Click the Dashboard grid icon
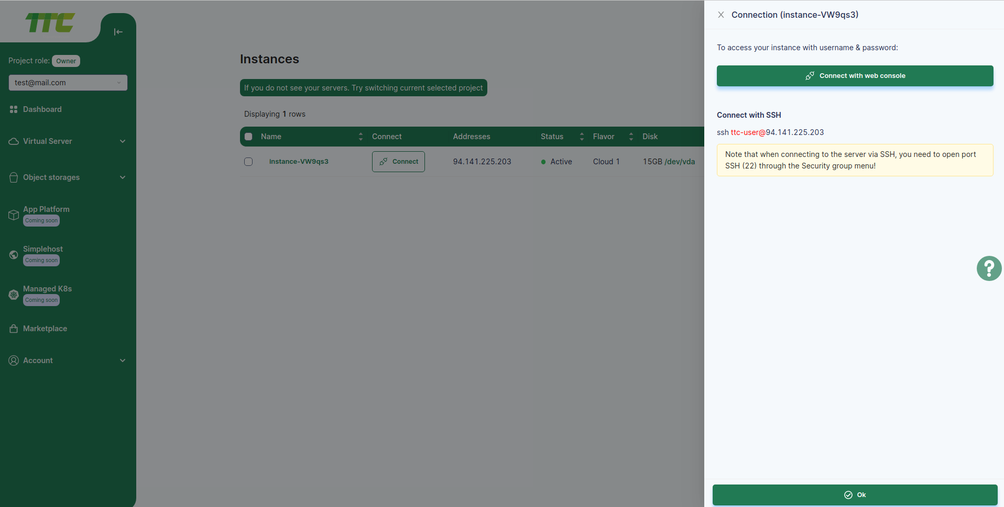The height and width of the screenshot is (507, 1004). pyautogui.click(x=14, y=109)
